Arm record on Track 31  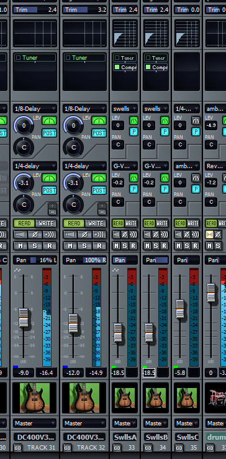(x=50, y=245)
